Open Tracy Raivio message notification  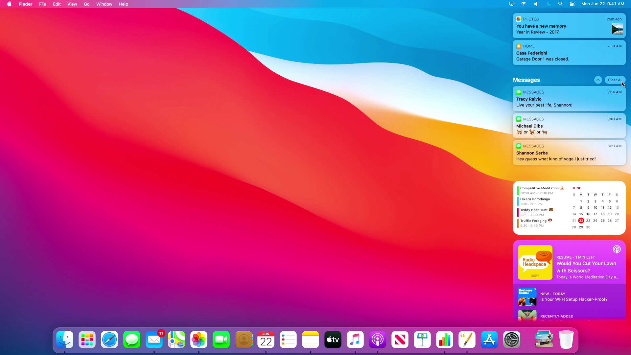tap(569, 99)
